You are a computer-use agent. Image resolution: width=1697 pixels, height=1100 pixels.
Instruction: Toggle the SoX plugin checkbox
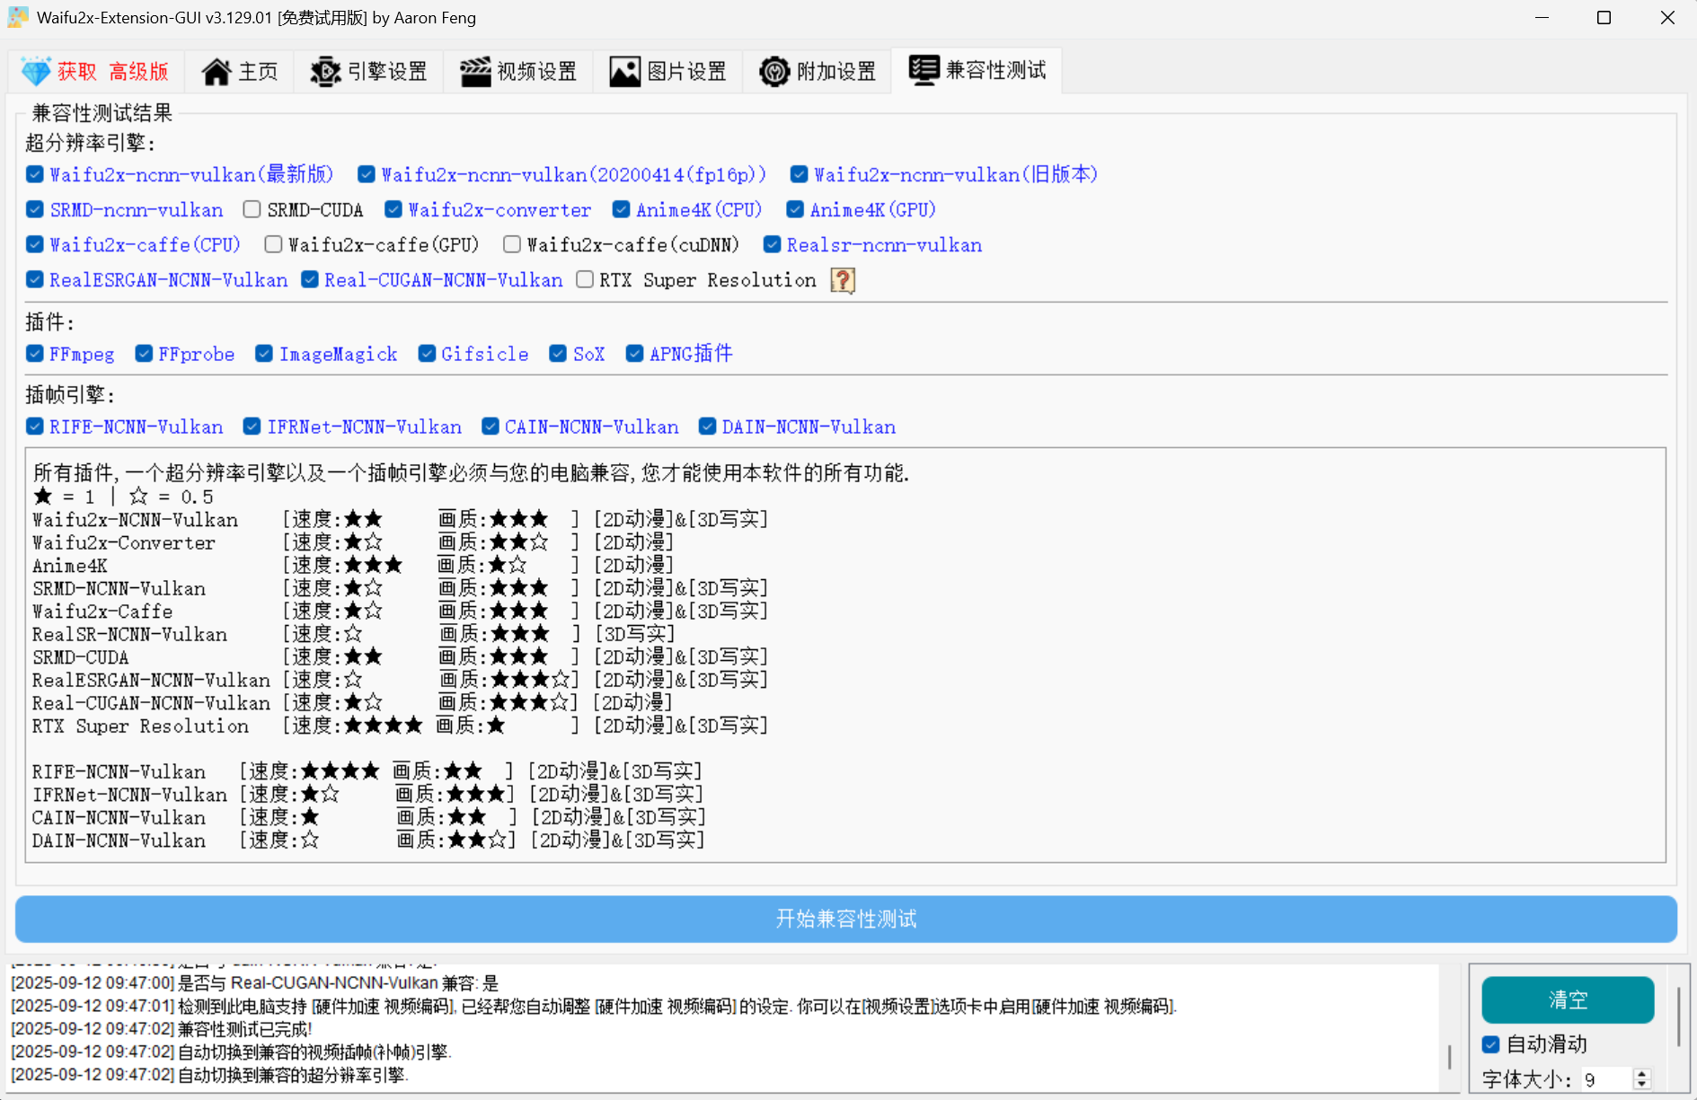(558, 354)
